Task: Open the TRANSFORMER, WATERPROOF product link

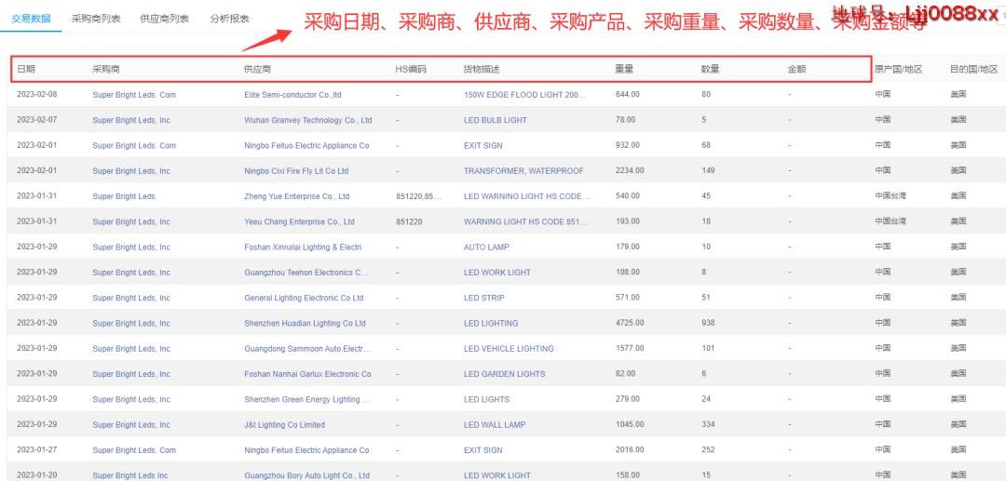Action: 523,171
